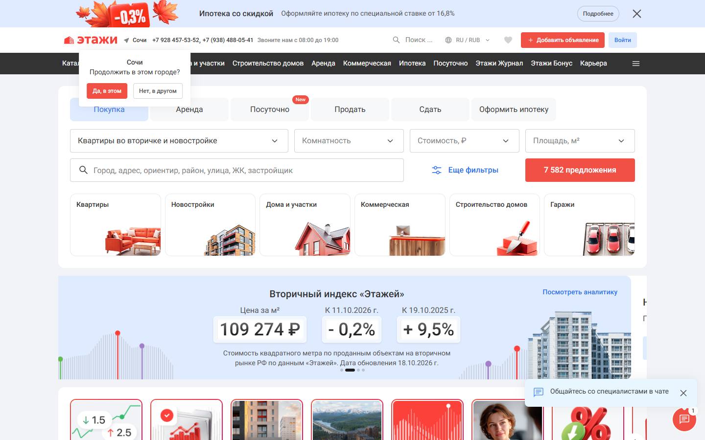Dismiss the chat specialists notification
Screen dimensions: 705x440
pos(683,393)
